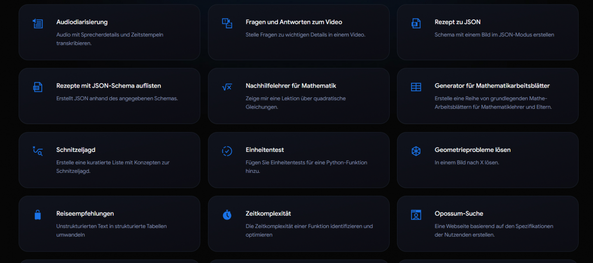This screenshot has width=593, height=263.
Task: Click the Audiodiarisierung transcript icon
Action: pyautogui.click(x=38, y=23)
